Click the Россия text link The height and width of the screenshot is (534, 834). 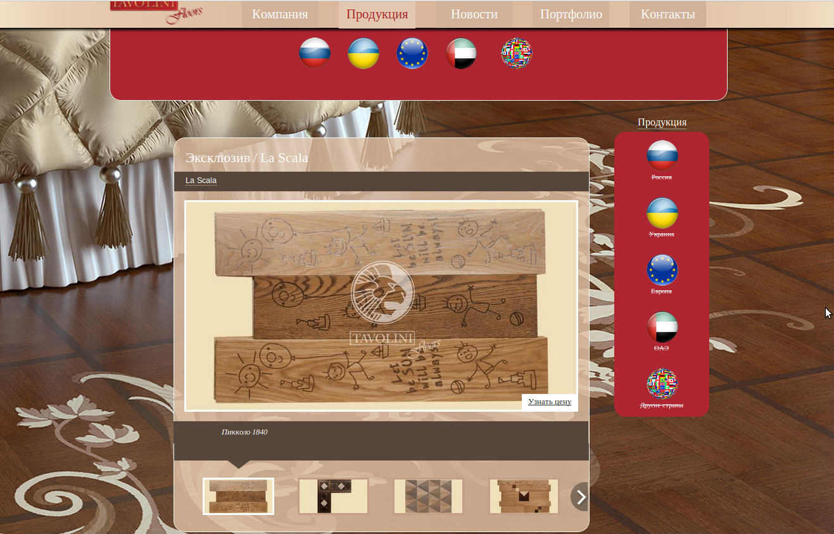pos(662,177)
